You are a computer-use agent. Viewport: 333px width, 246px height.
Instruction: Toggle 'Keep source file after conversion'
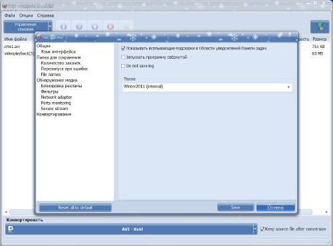click(262, 229)
